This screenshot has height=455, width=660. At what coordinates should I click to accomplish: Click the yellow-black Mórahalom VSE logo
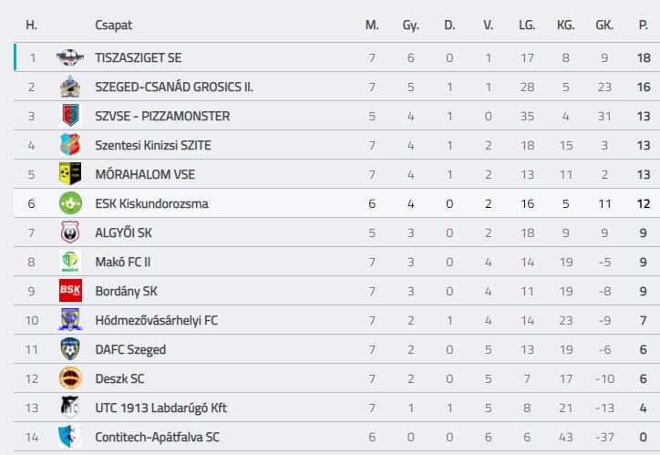pyautogui.click(x=70, y=174)
